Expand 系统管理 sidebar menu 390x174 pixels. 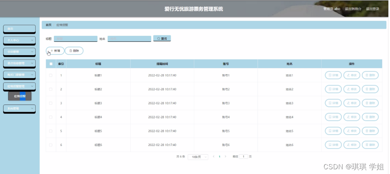click(x=19, y=109)
